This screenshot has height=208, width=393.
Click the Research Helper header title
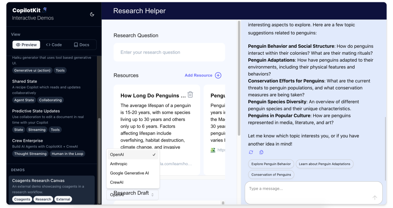pyautogui.click(x=139, y=11)
